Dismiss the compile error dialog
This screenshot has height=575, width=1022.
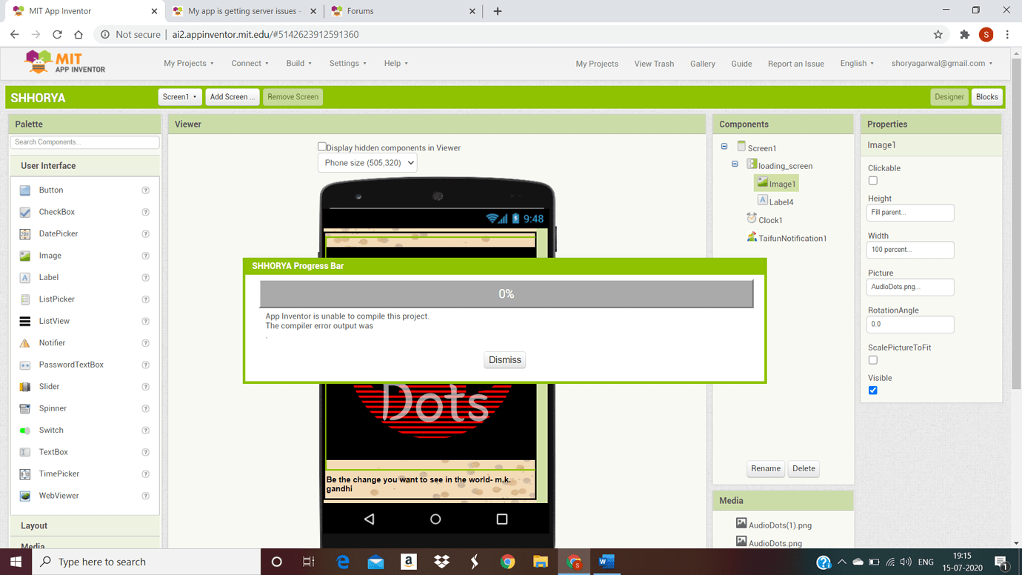pyautogui.click(x=504, y=359)
